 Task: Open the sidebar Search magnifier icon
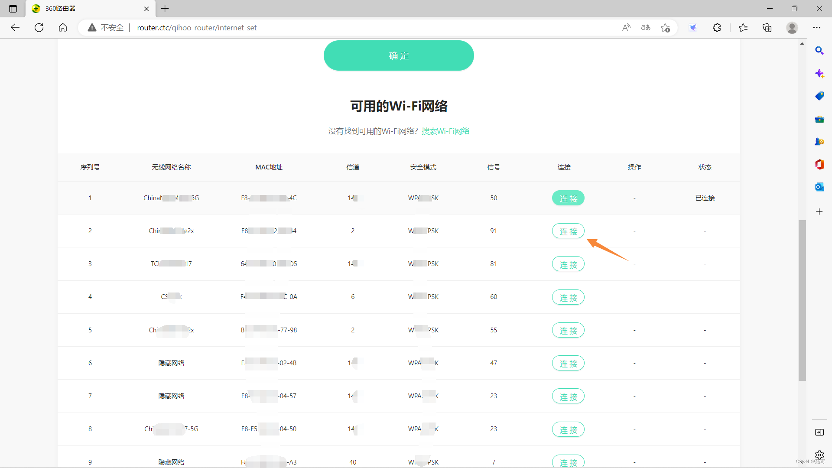[819, 51]
